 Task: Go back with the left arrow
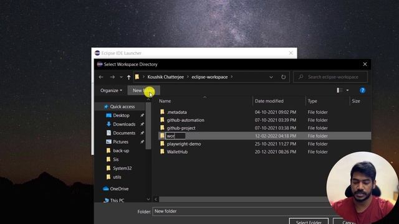coord(101,77)
